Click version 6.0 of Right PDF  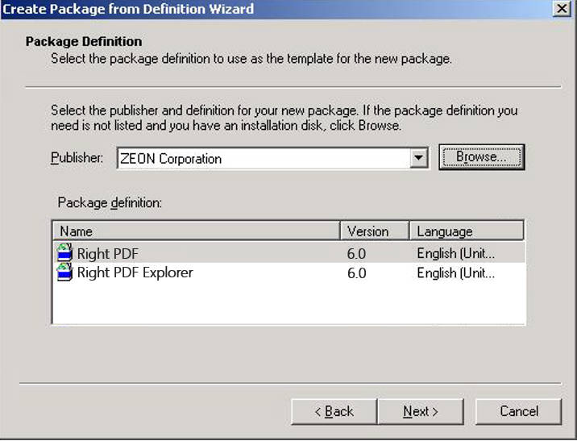click(x=356, y=254)
